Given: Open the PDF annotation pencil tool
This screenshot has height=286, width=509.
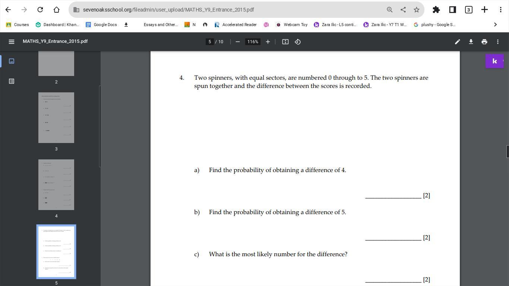Looking at the screenshot, I should pyautogui.click(x=458, y=42).
